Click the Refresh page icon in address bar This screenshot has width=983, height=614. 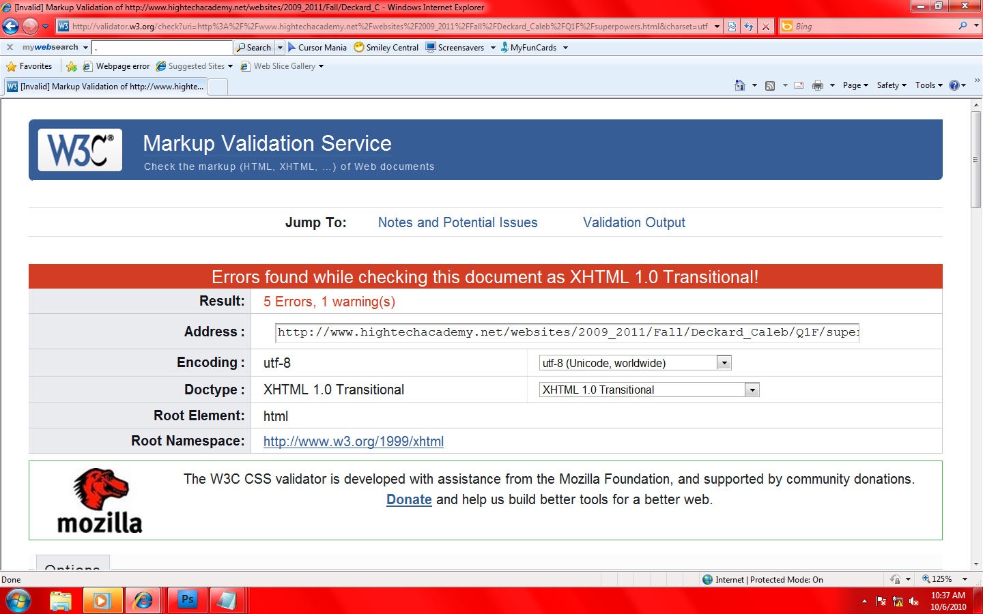(x=749, y=27)
